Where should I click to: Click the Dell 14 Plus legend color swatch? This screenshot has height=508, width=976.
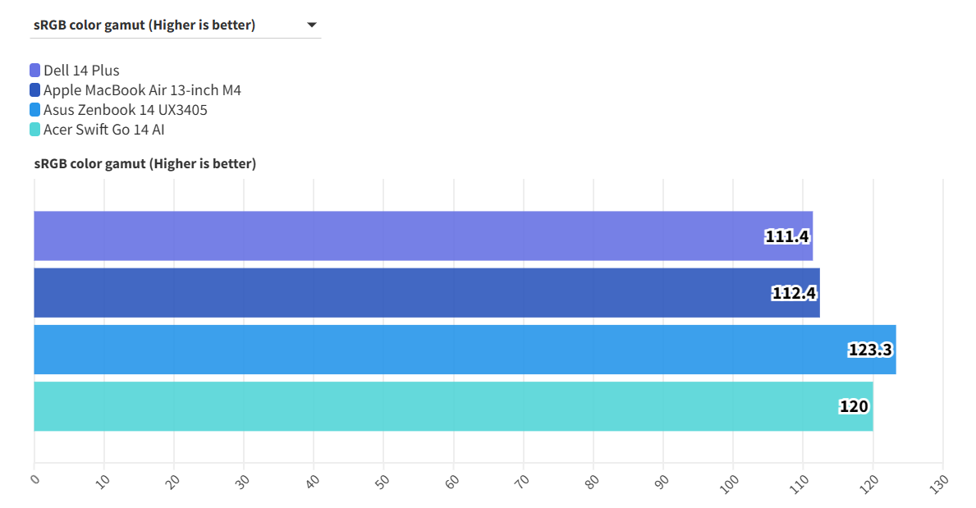click(34, 71)
